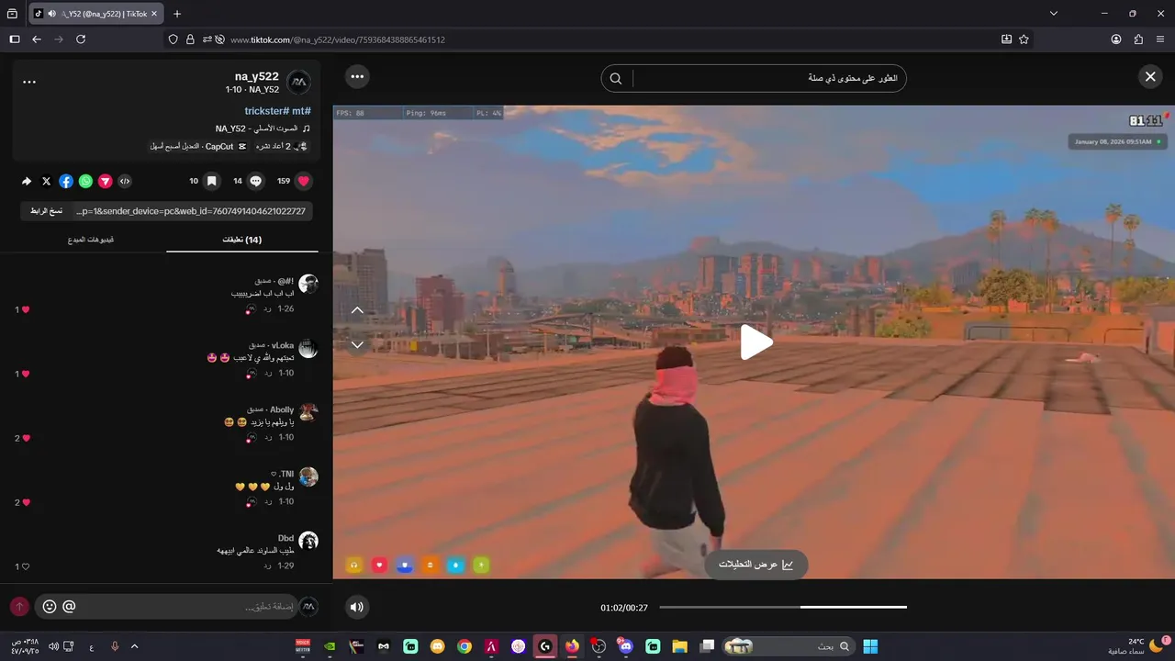
Task: Open File Explorer from the taskbar
Action: (x=679, y=646)
